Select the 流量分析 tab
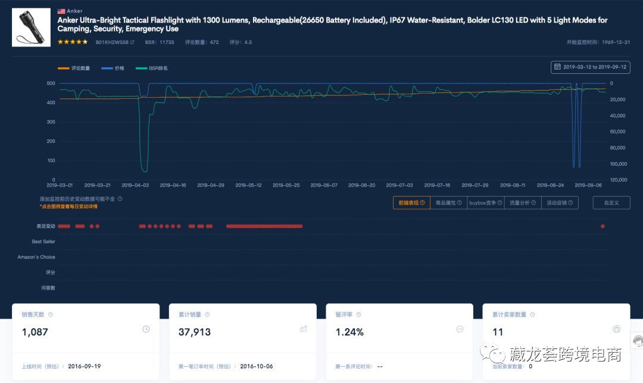This screenshot has height=383, width=643. 523,203
